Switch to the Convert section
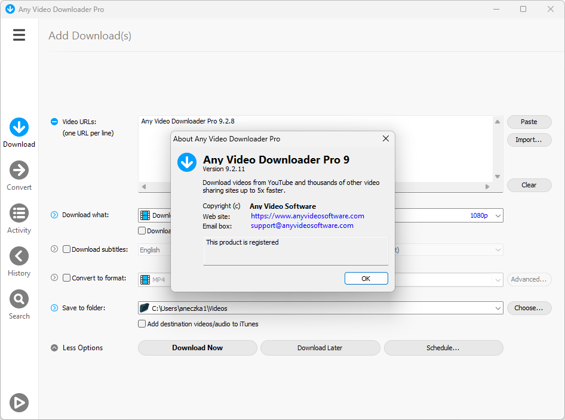This screenshot has height=420, width=565. [19, 175]
